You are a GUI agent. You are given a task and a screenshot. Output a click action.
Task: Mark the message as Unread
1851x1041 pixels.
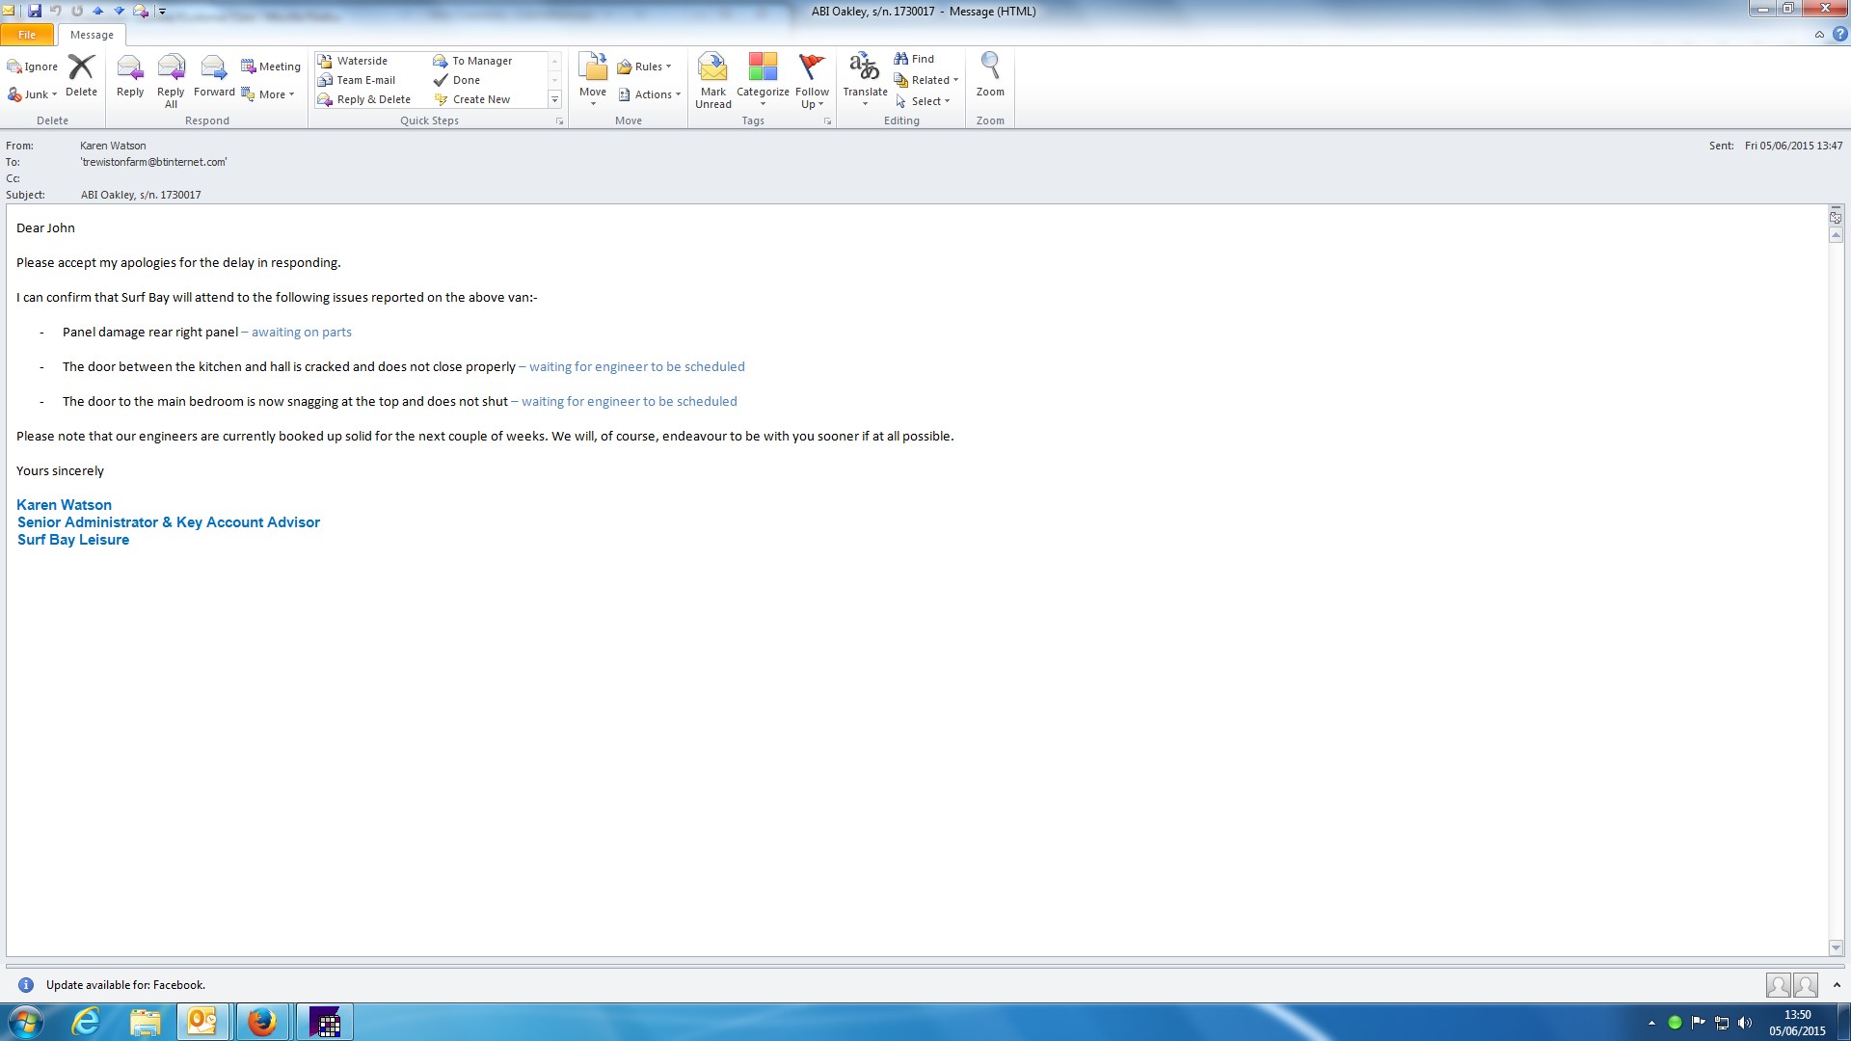tap(713, 79)
